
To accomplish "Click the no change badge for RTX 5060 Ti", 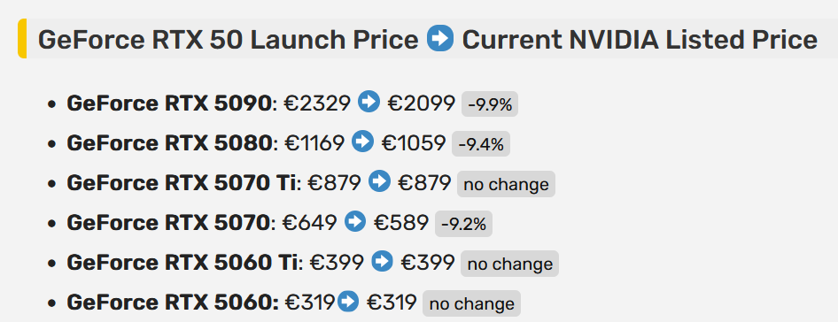I will click(x=510, y=264).
